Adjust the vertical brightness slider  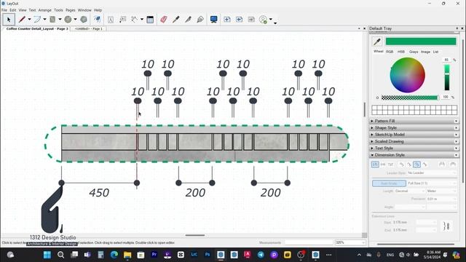pos(447,78)
